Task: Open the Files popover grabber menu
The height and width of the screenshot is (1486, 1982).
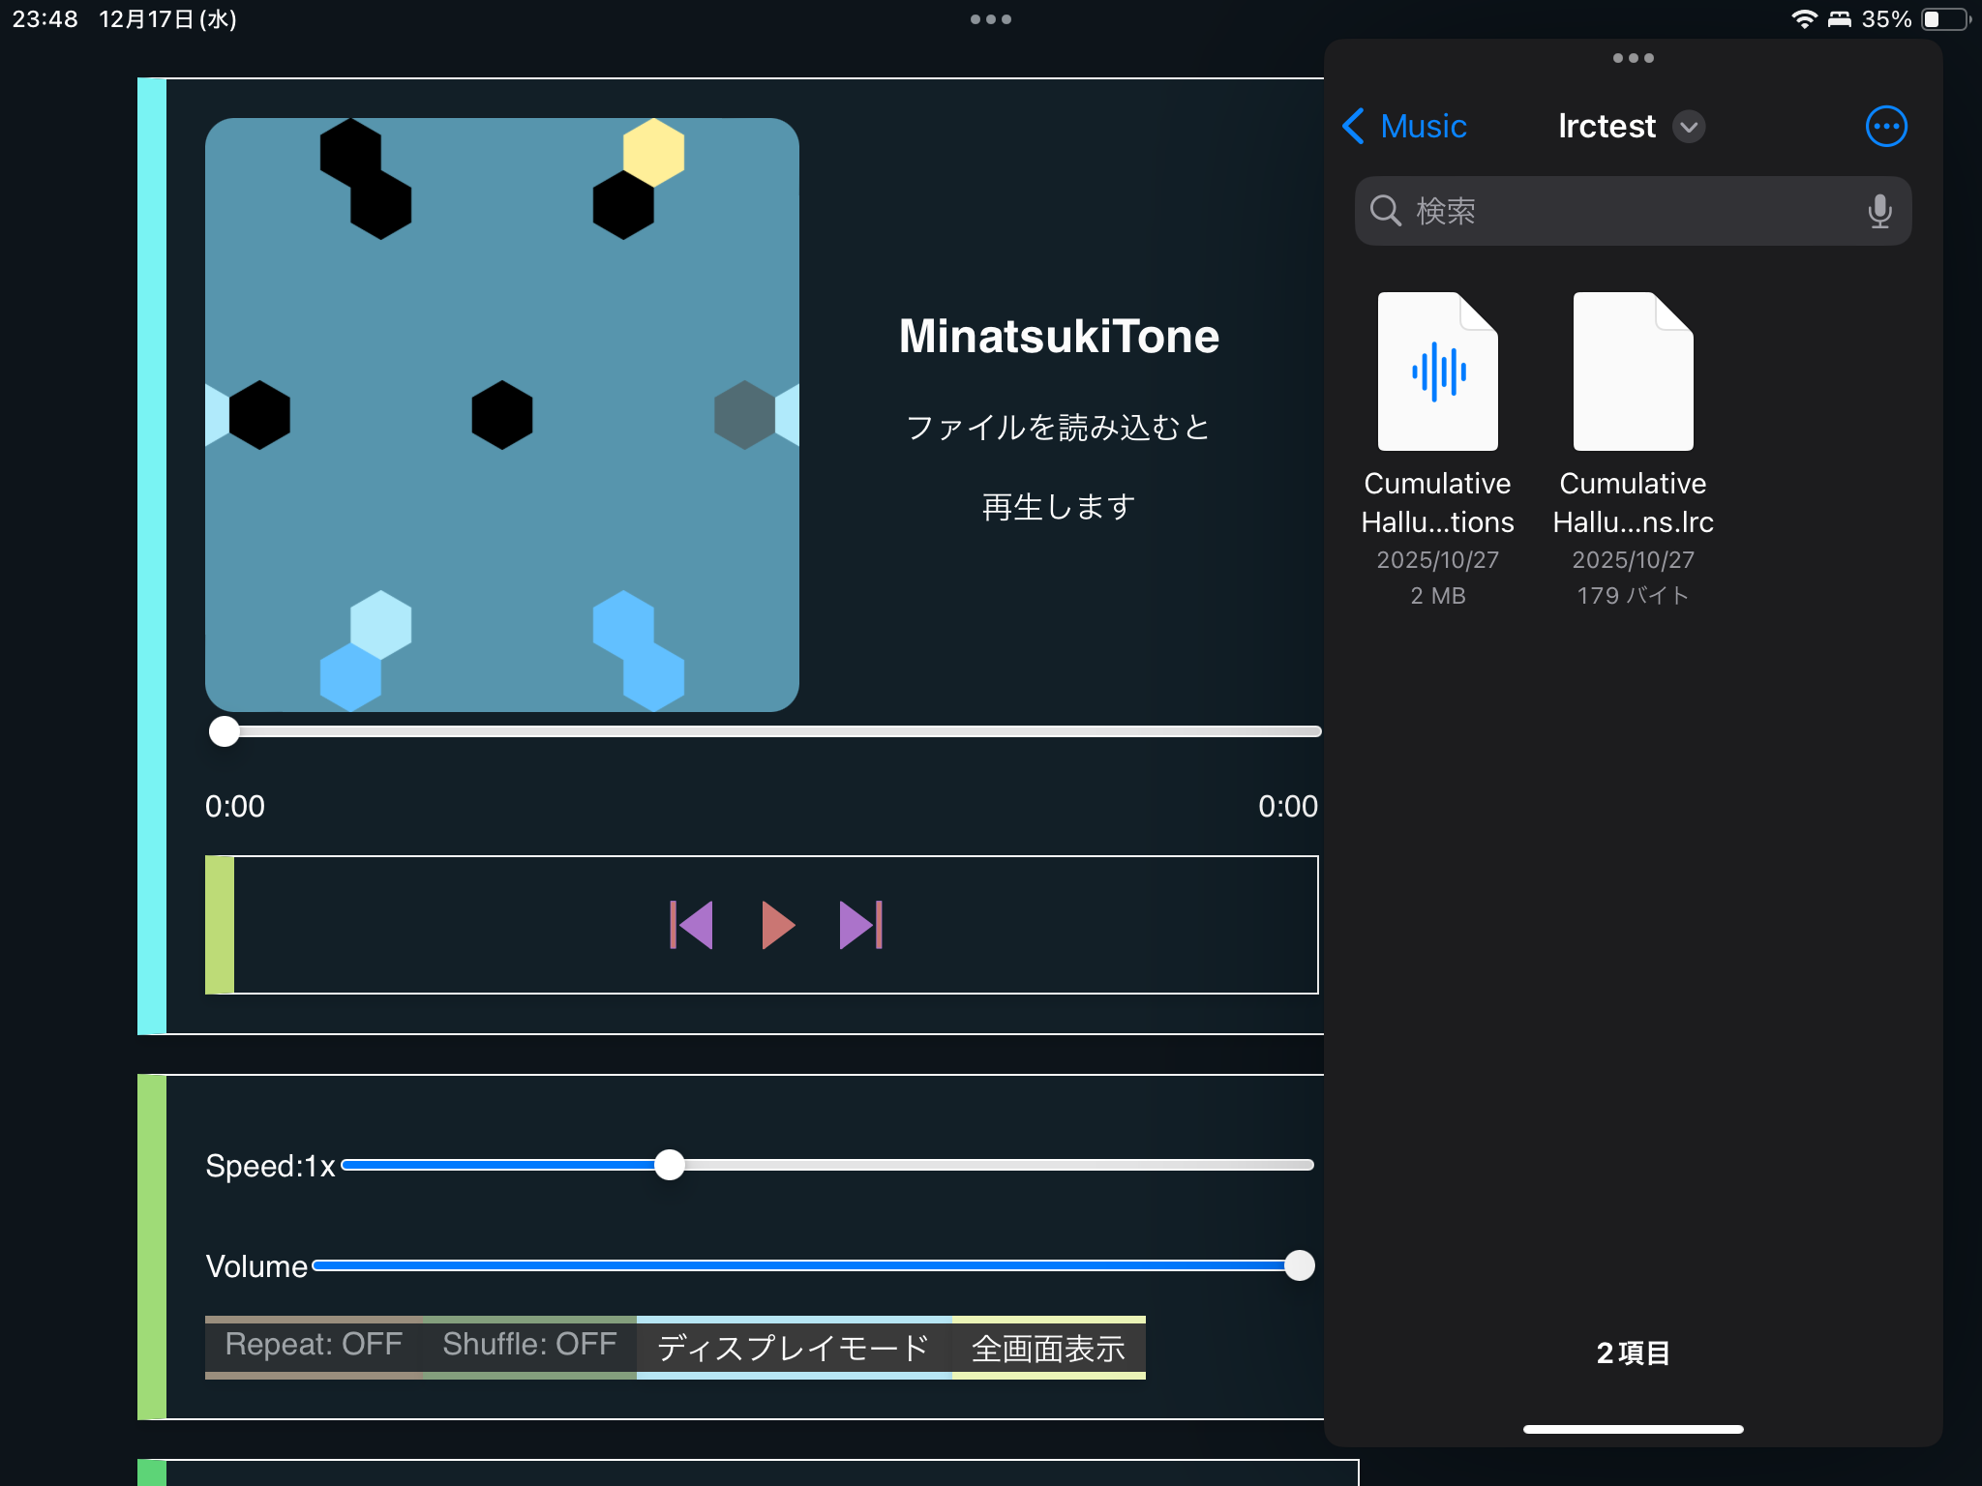Action: point(1632,58)
